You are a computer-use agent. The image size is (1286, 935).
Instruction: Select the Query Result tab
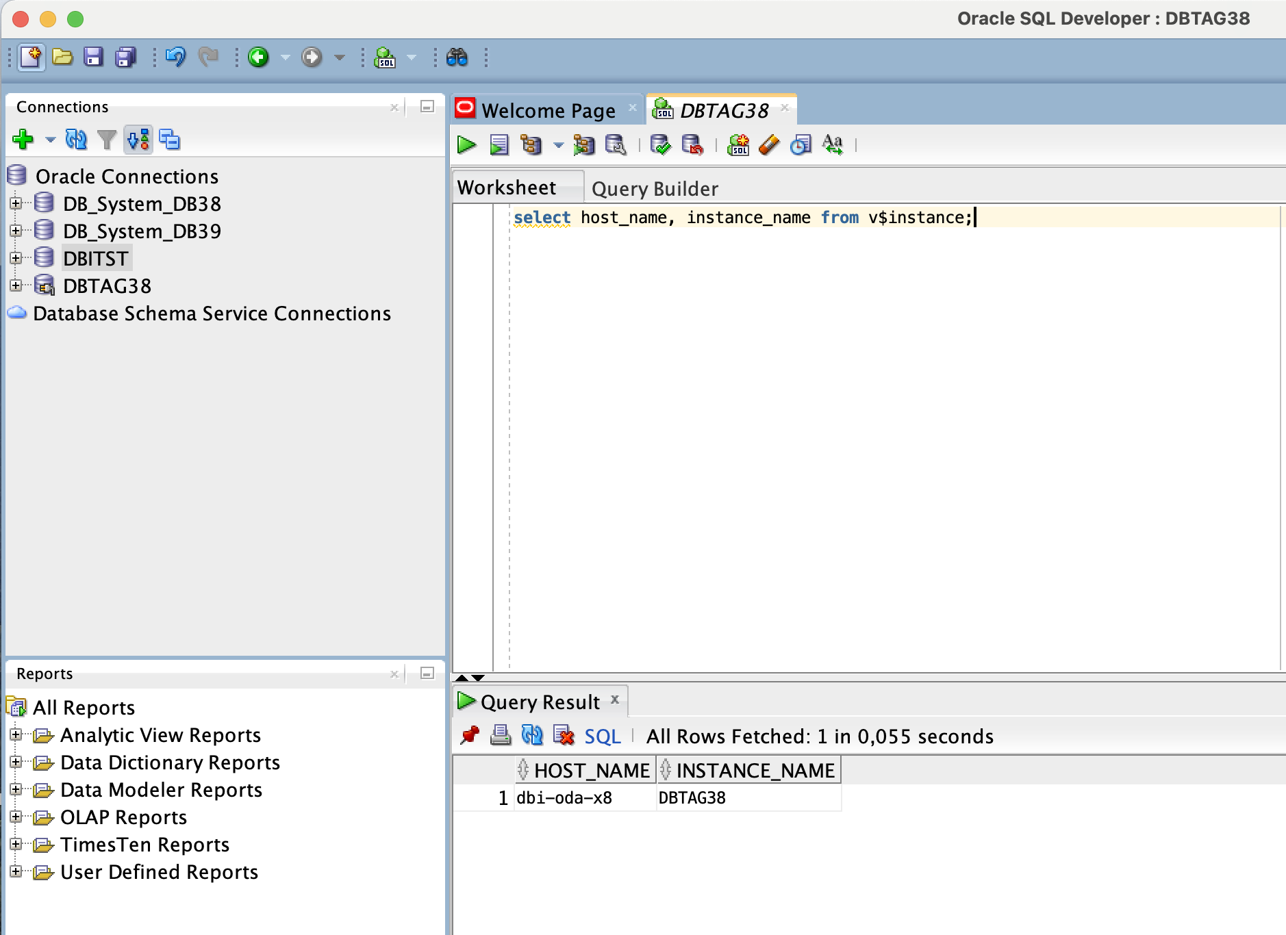(540, 702)
